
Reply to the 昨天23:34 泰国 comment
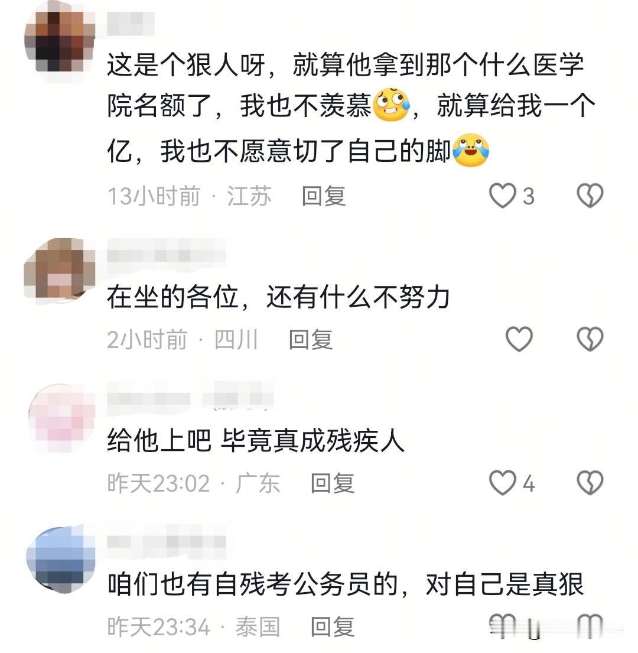[333, 627]
